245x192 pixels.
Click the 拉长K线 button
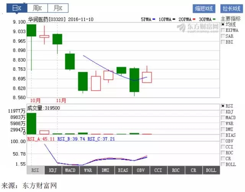coord(232,8)
